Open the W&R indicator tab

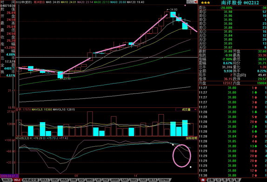[x=64, y=180]
